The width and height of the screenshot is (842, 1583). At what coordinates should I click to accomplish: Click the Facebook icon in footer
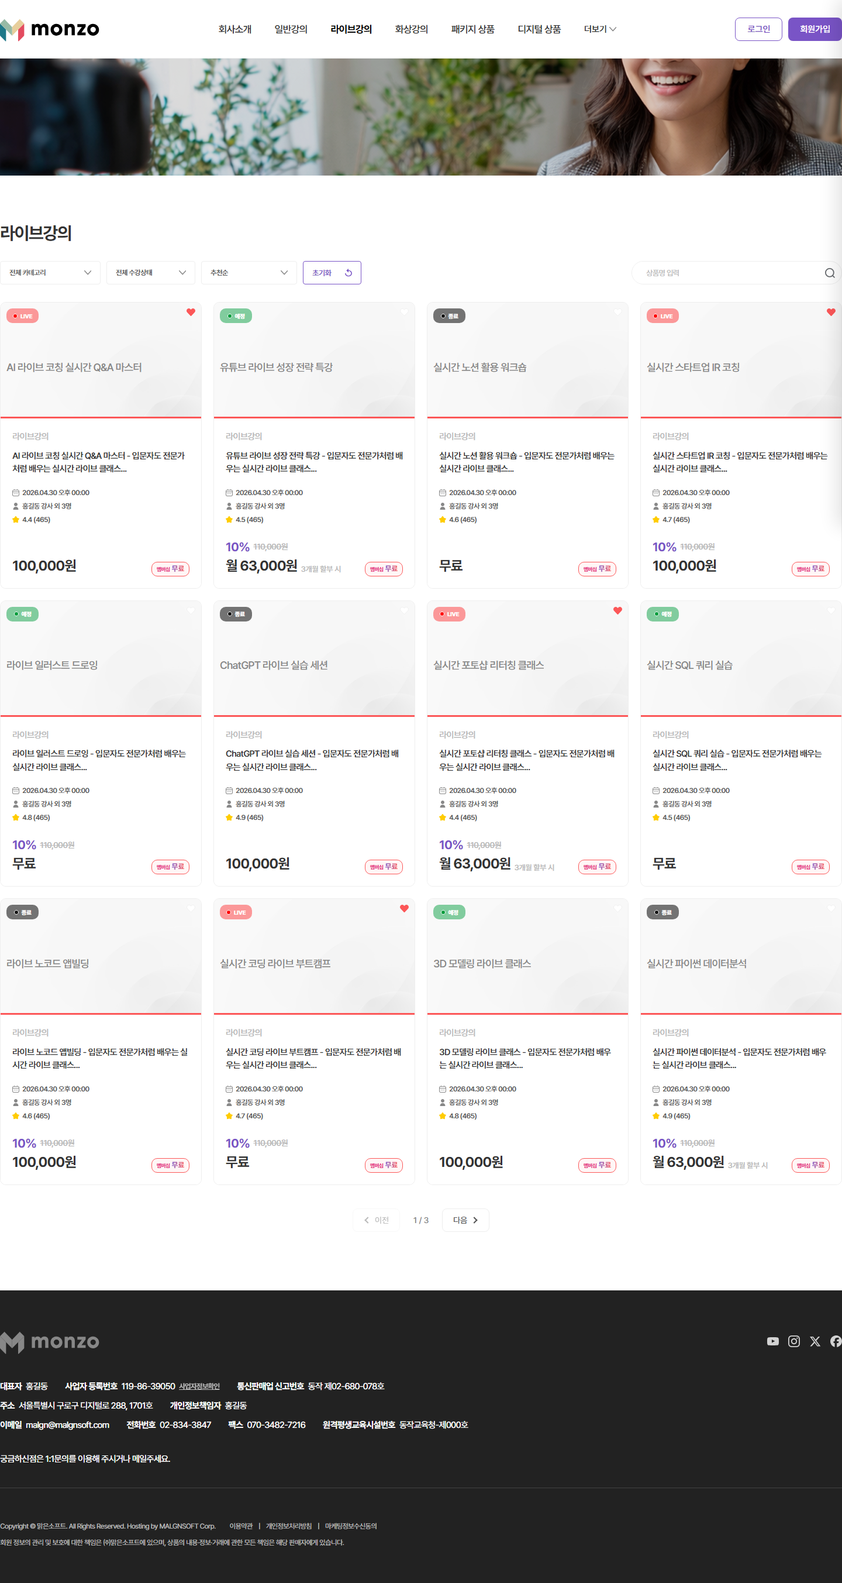click(x=836, y=1341)
